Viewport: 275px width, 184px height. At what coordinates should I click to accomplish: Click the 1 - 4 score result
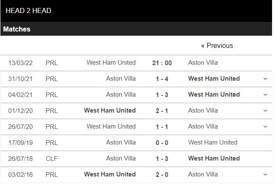162,79
